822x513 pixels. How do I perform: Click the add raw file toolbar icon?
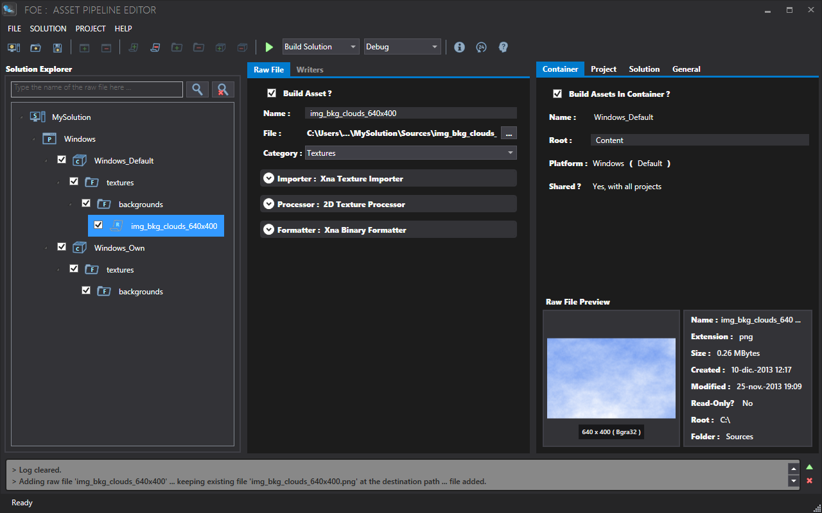[134, 47]
